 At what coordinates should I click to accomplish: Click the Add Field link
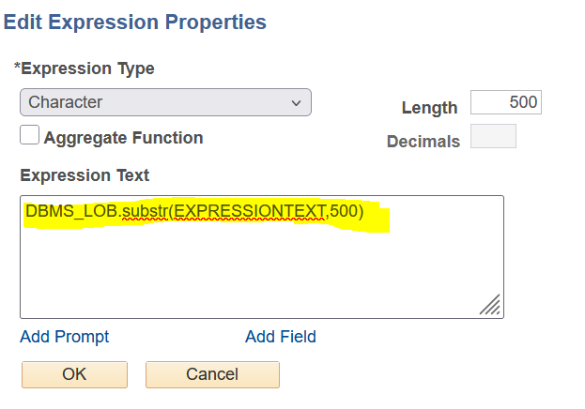click(x=281, y=337)
